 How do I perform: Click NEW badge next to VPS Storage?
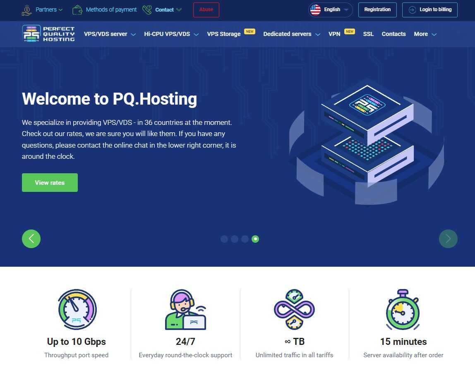coord(249,31)
